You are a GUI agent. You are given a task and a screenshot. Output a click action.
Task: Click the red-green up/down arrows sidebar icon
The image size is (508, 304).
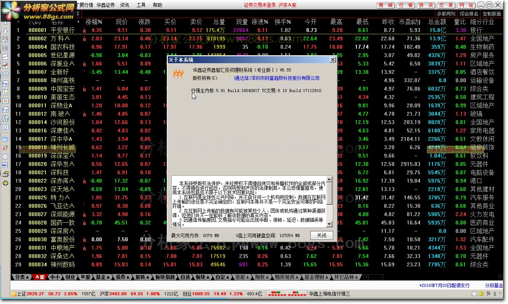(x=5, y=148)
